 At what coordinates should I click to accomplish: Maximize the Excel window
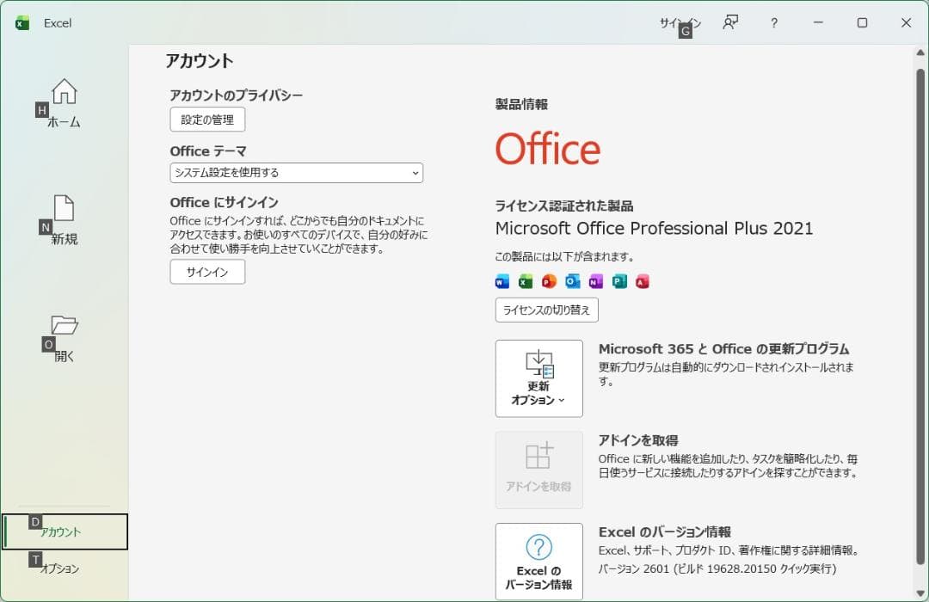pos(862,22)
